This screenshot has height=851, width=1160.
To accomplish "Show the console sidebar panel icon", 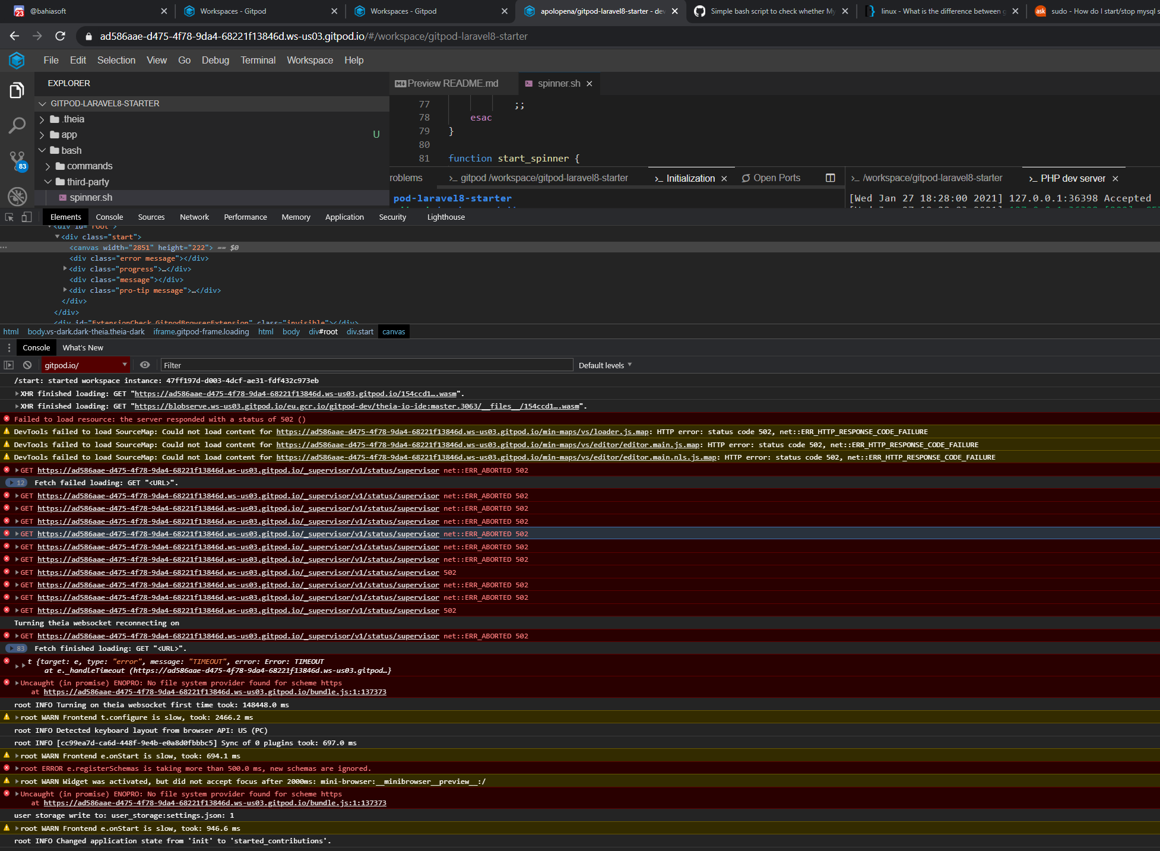I will (9, 365).
